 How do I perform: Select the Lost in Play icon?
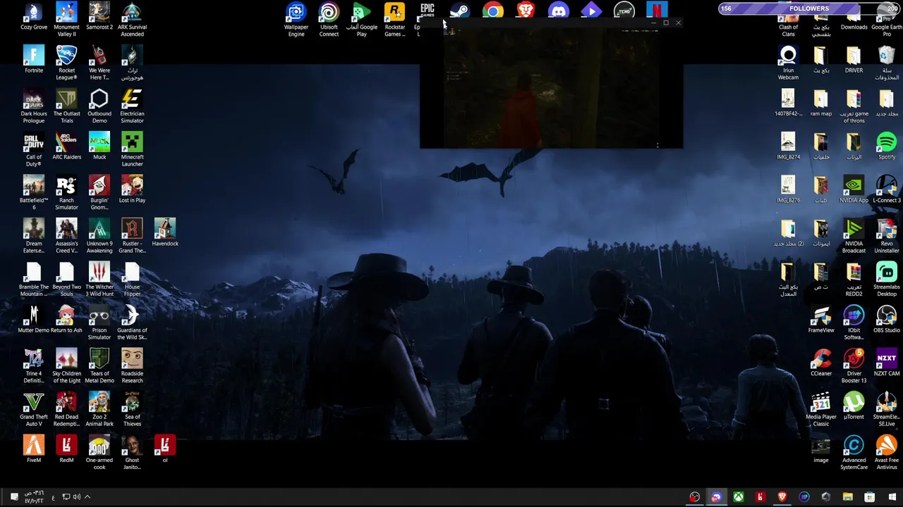(132, 189)
